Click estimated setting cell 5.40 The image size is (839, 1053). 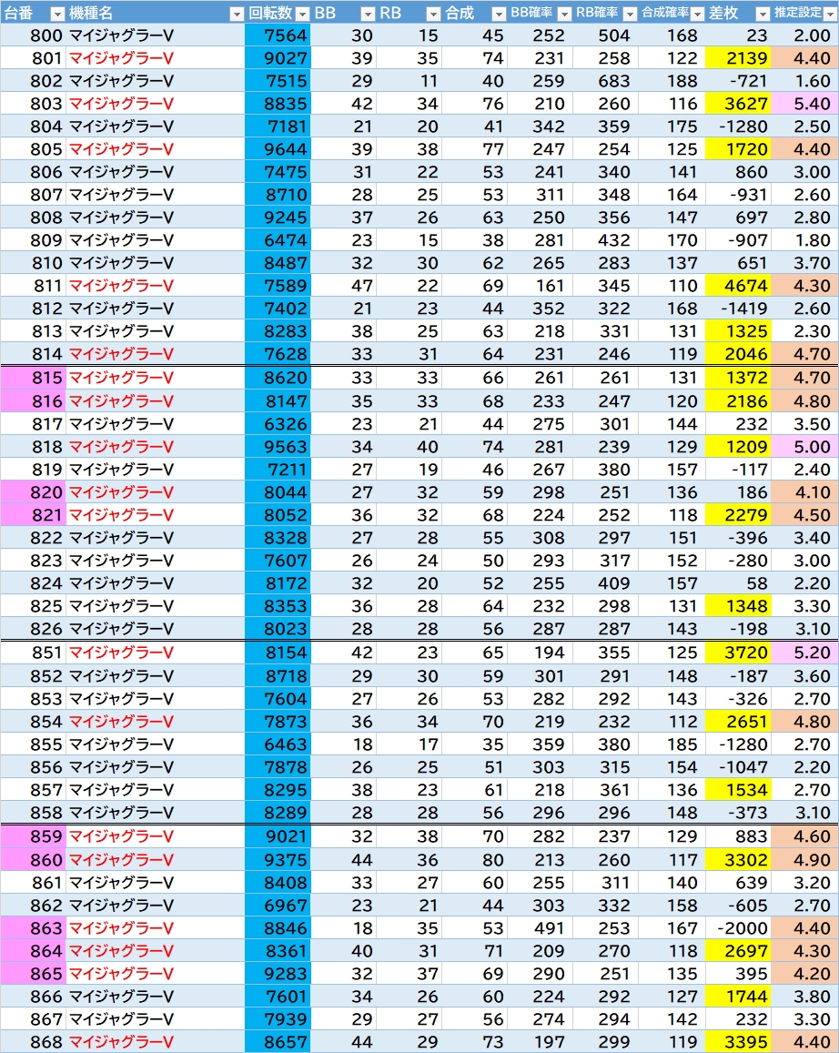(804, 104)
